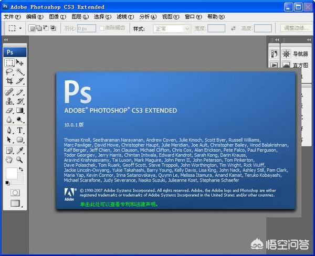Open the Layer (图层) menu
This screenshot has width=315, height=256.
point(80,17)
